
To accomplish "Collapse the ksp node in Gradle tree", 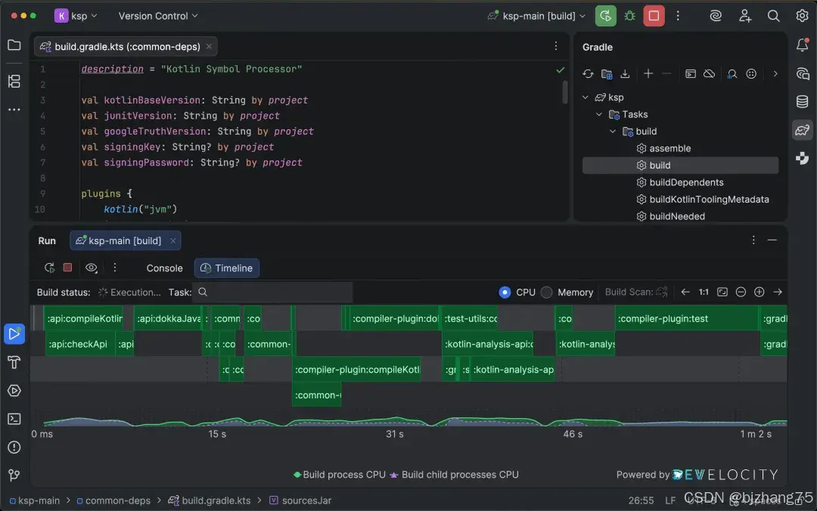I will click(585, 98).
